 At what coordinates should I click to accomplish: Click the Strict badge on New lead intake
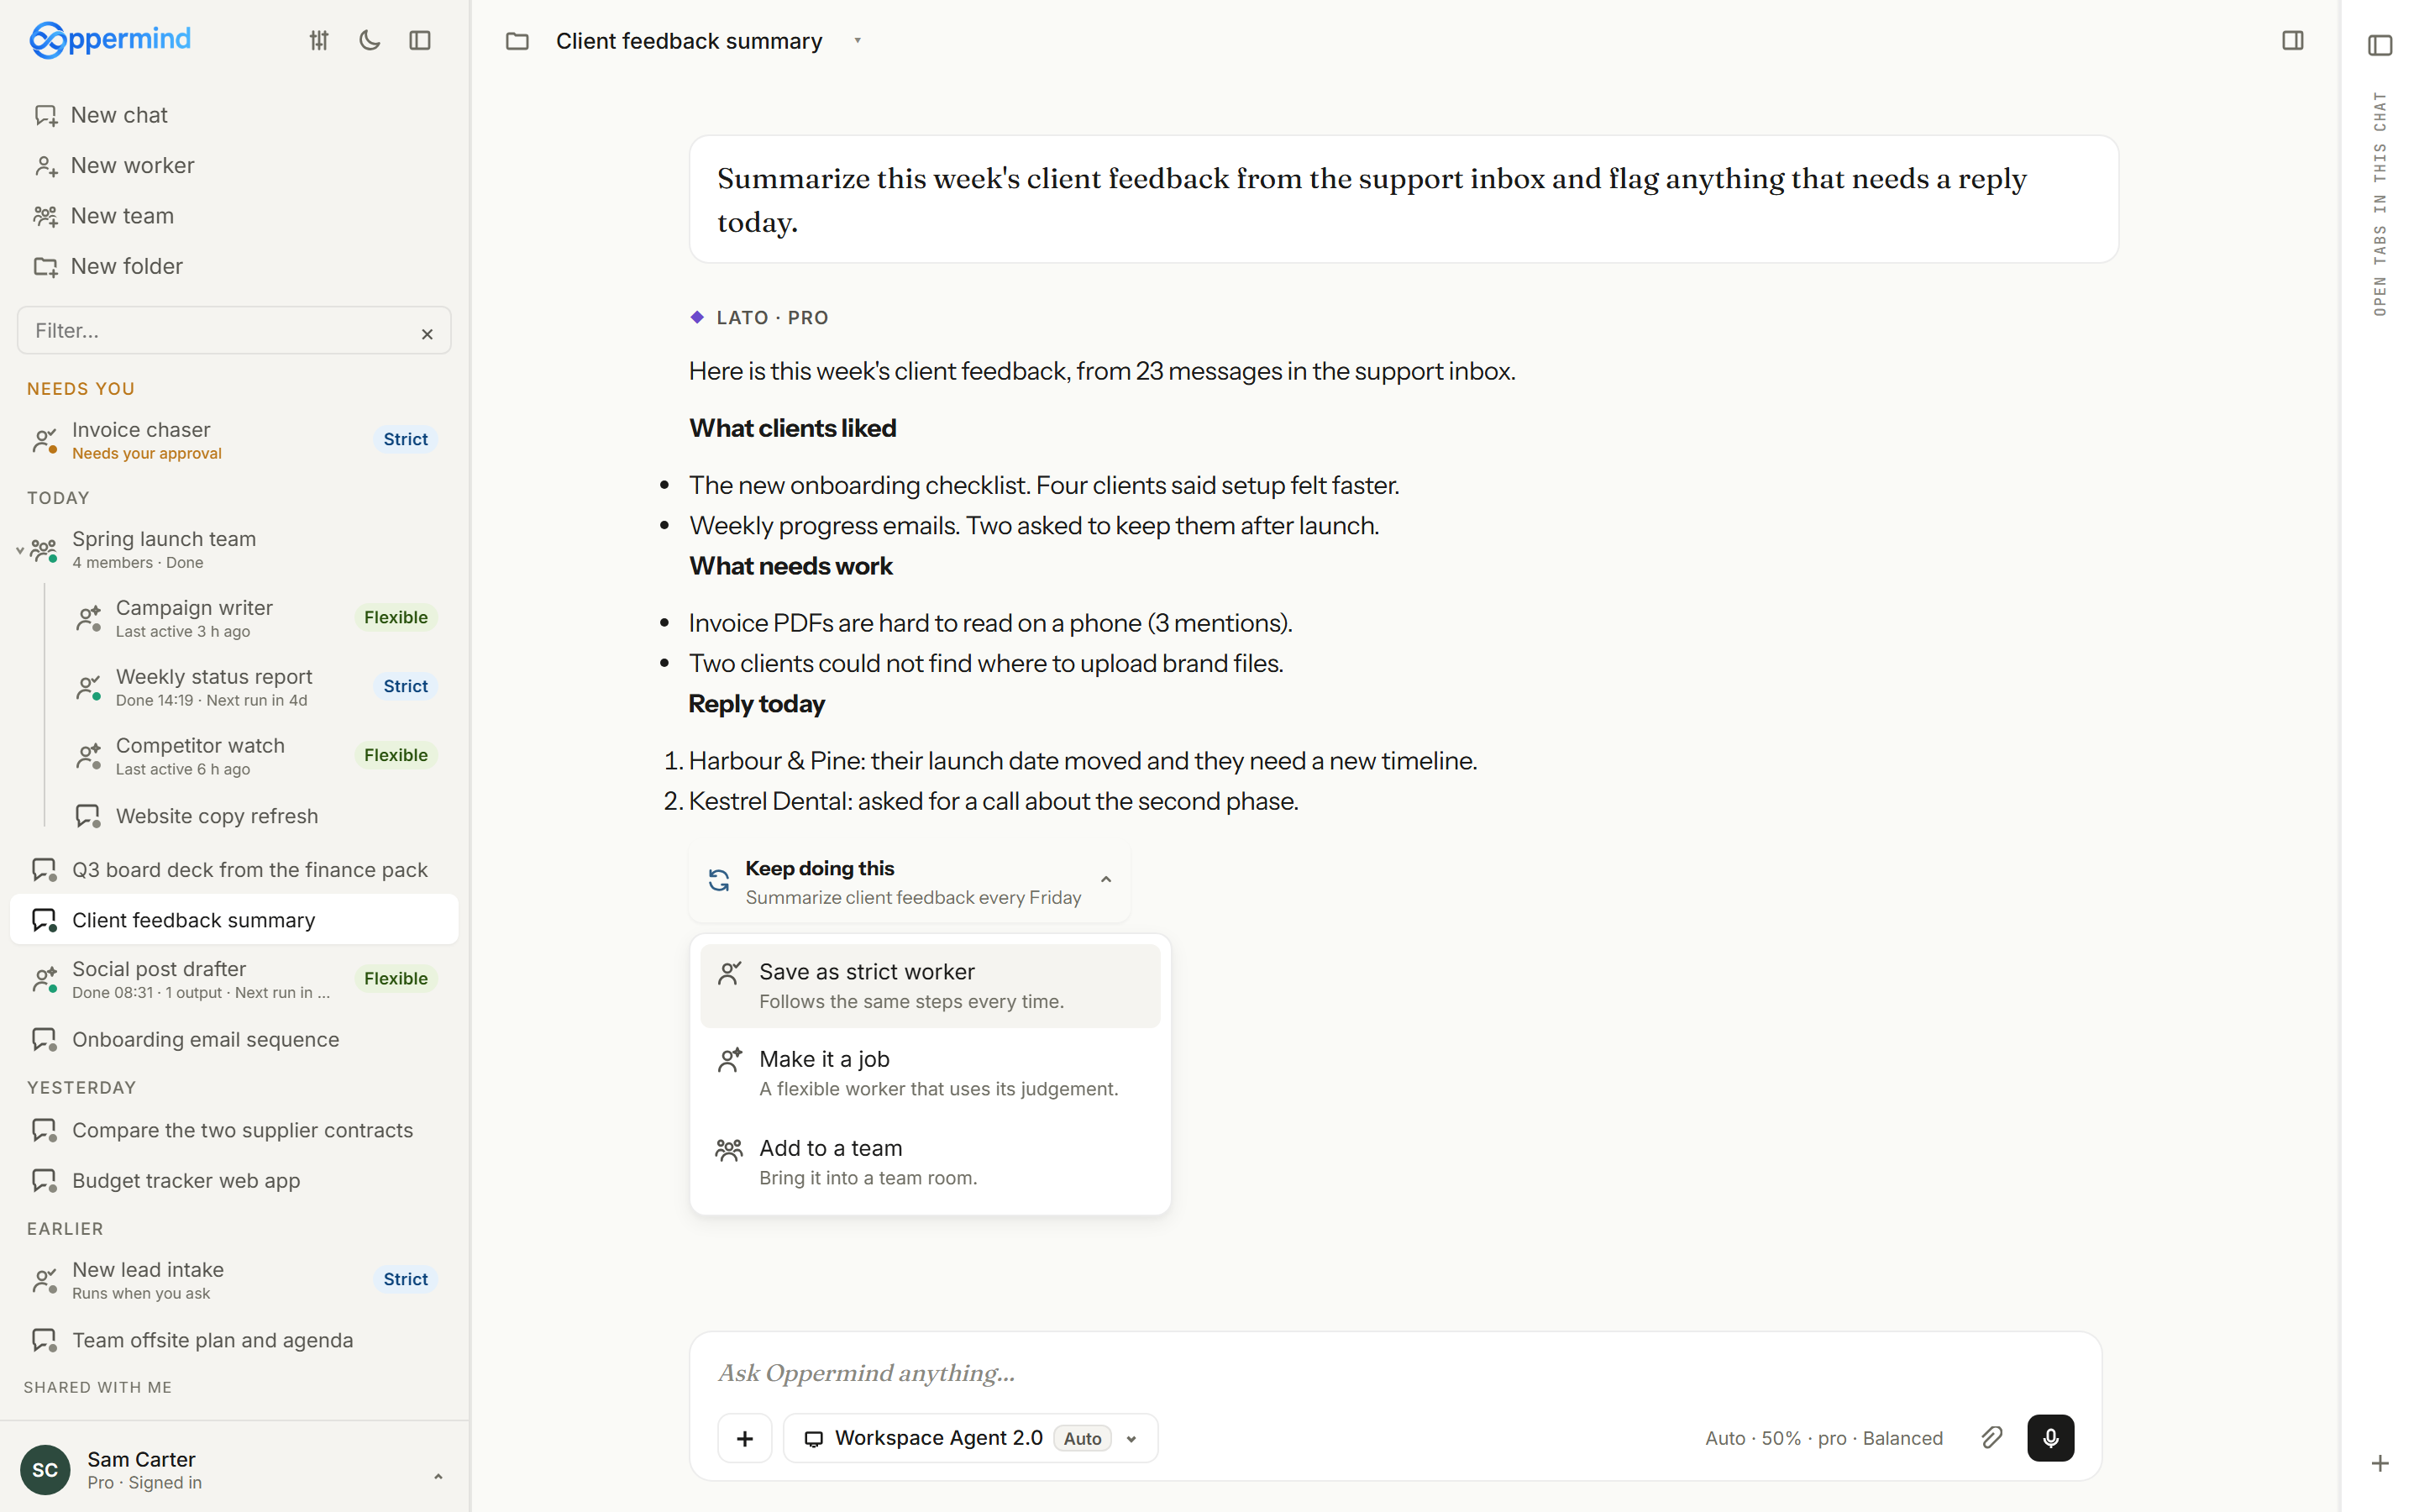pyautogui.click(x=405, y=1279)
